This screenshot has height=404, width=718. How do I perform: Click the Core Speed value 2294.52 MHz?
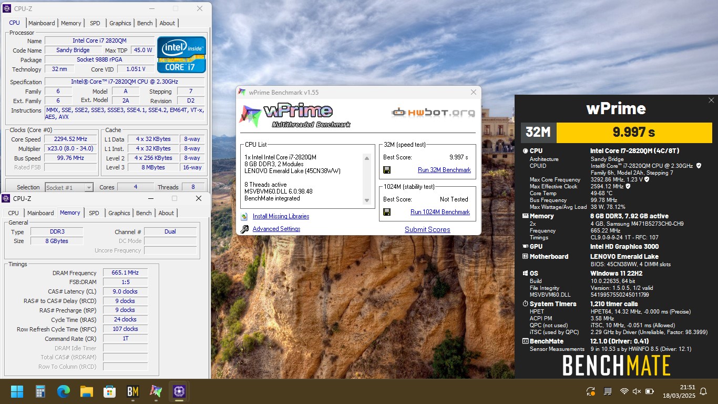[70, 139]
